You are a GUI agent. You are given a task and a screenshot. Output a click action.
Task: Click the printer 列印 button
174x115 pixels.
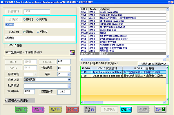(143, 109)
